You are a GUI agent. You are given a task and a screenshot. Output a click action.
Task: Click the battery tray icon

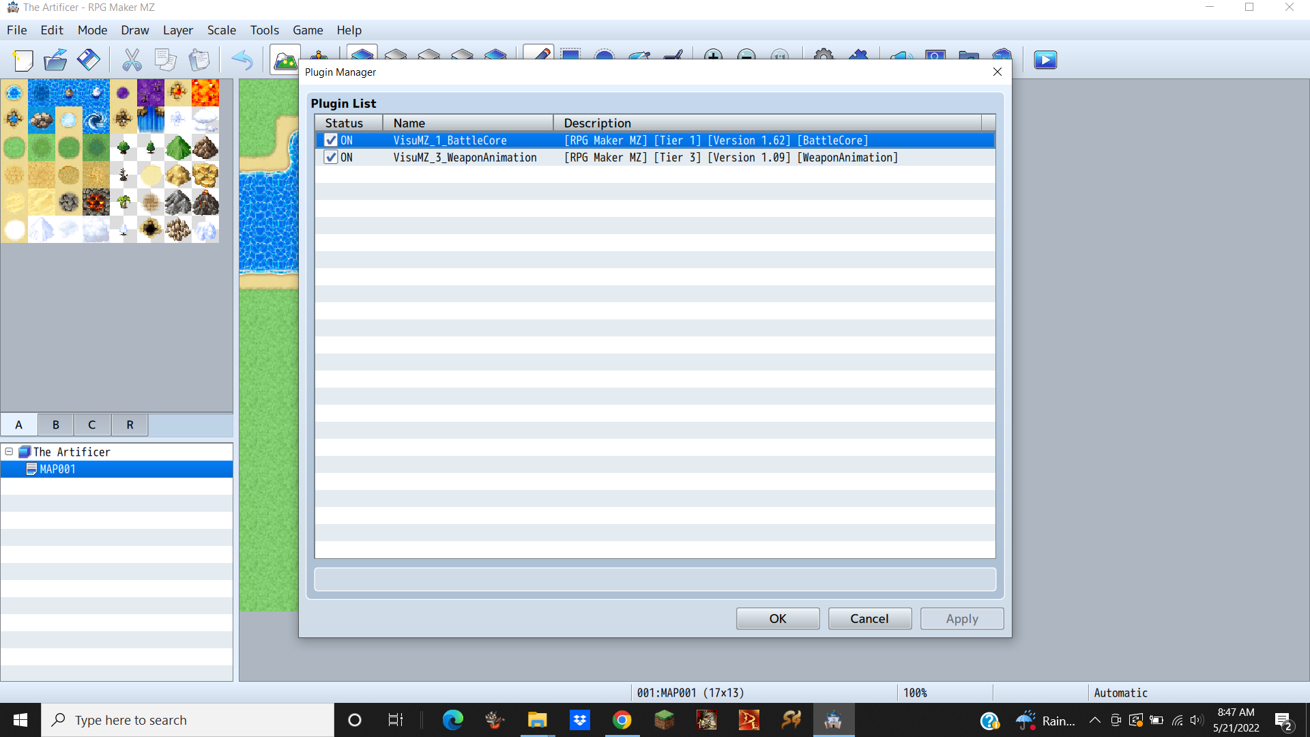[1156, 720]
